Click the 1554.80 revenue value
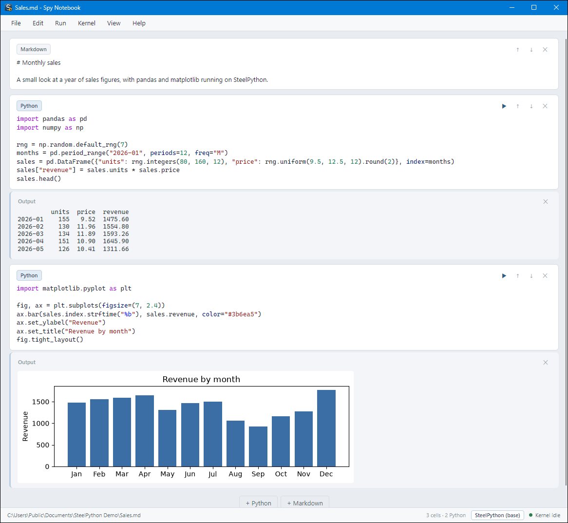This screenshot has width=568, height=523. pyautogui.click(x=116, y=227)
